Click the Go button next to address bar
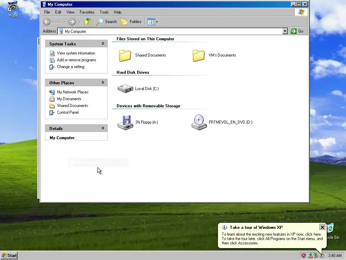 (x=297, y=31)
